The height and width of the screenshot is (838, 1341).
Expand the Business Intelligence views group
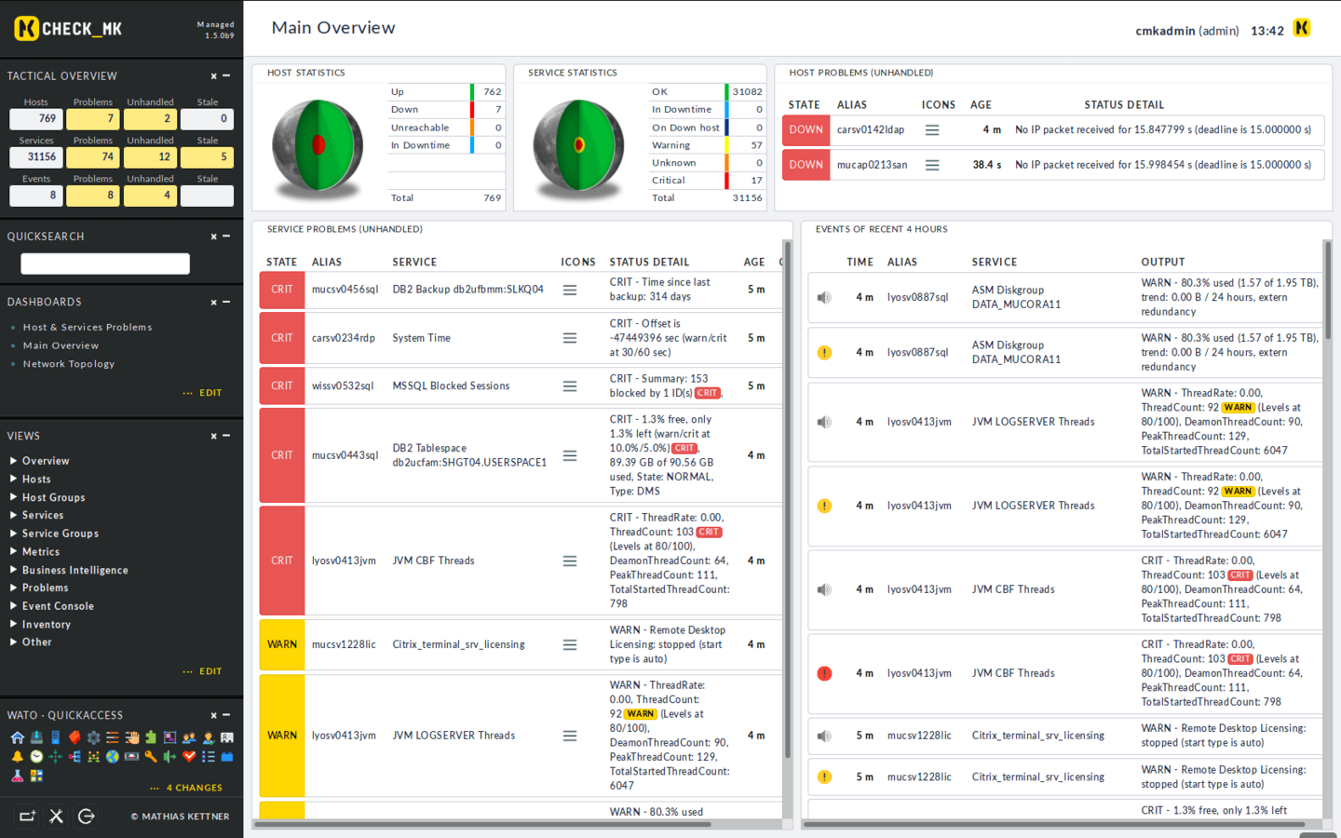[x=14, y=570]
